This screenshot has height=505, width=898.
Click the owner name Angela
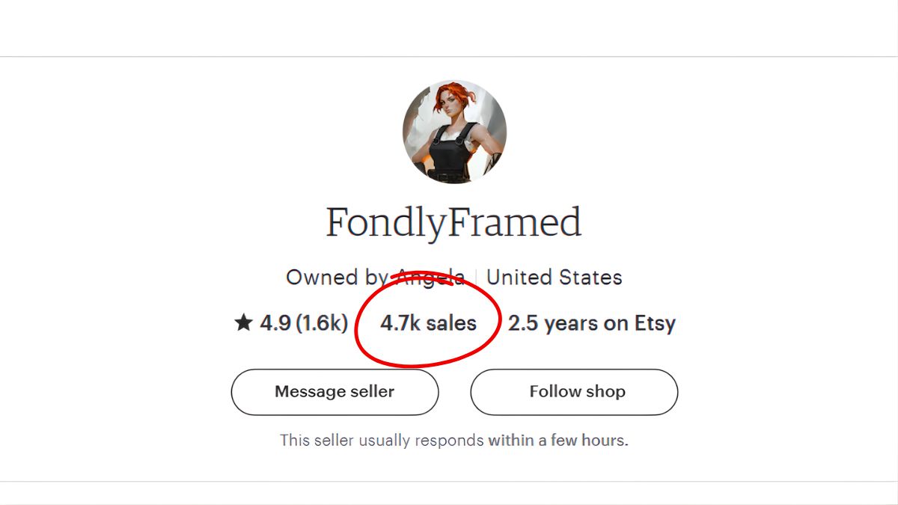click(x=430, y=278)
